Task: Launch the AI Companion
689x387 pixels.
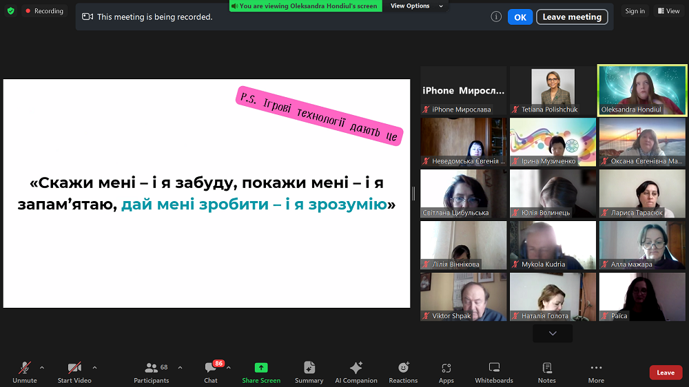Action: [x=356, y=372]
